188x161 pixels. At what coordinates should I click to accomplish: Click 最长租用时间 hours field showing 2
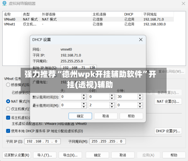[99, 105]
